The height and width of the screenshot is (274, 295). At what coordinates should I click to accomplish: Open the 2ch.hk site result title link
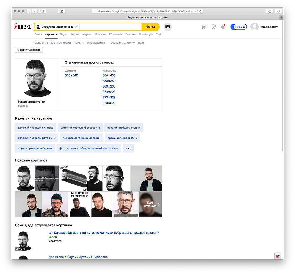[x=104, y=233]
